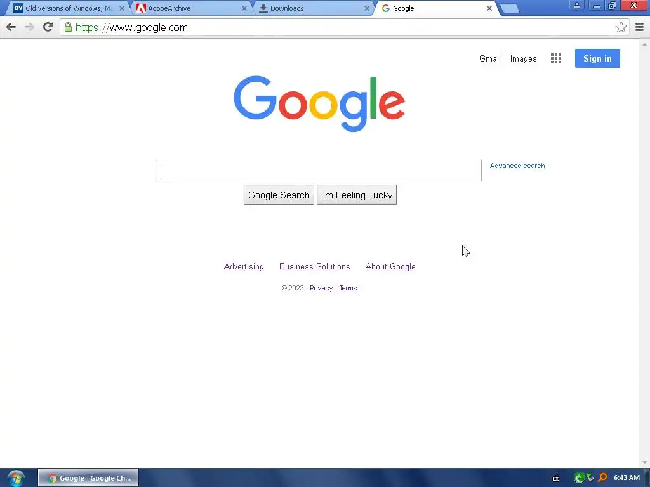The height and width of the screenshot is (487, 650).
Task: Click the address bar URL
Action: point(131,27)
